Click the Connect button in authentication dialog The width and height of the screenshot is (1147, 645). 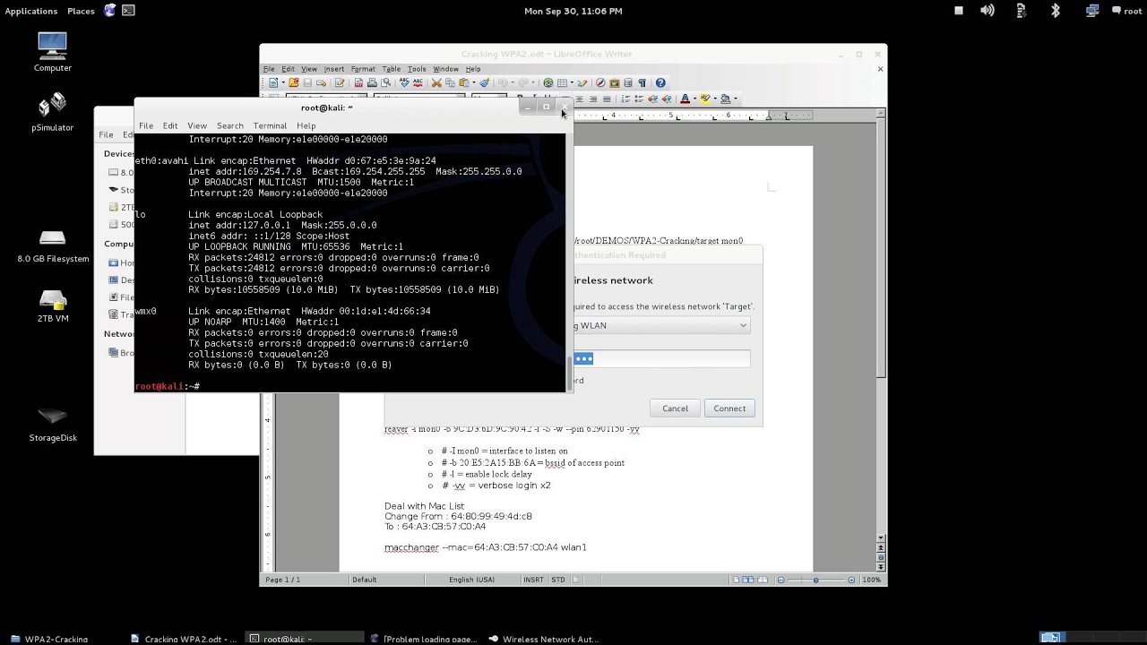coord(729,408)
